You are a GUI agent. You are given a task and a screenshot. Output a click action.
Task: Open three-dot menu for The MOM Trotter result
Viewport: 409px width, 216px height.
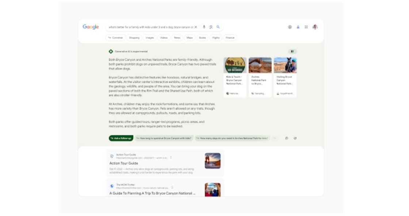(x=172, y=187)
